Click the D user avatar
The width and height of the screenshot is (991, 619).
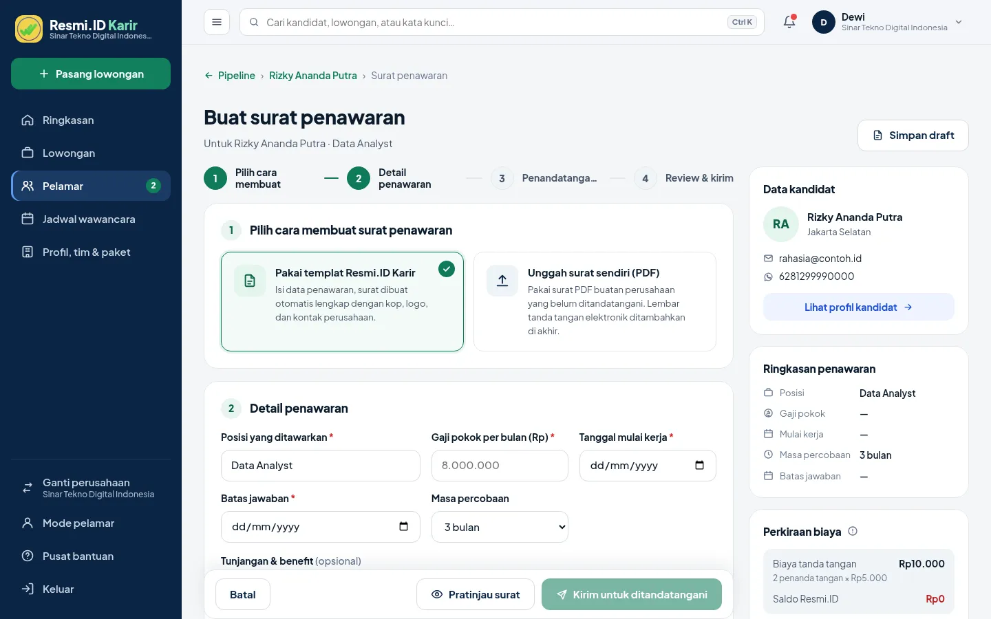[x=824, y=22]
